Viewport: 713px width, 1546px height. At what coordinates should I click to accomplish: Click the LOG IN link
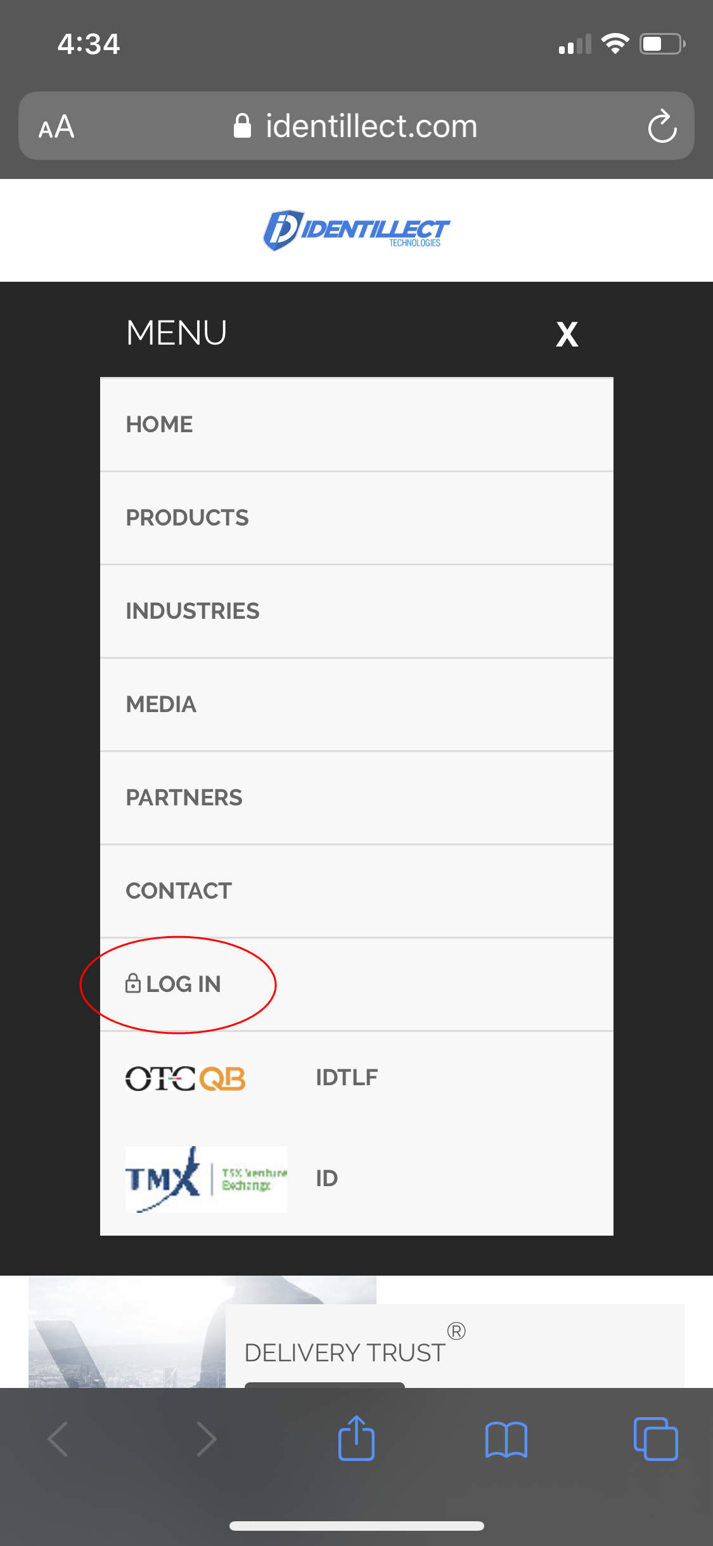tap(173, 984)
